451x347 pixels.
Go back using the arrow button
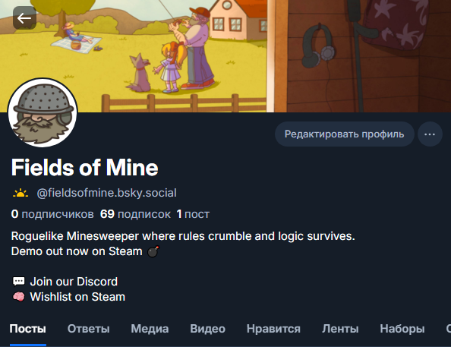pos(24,18)
